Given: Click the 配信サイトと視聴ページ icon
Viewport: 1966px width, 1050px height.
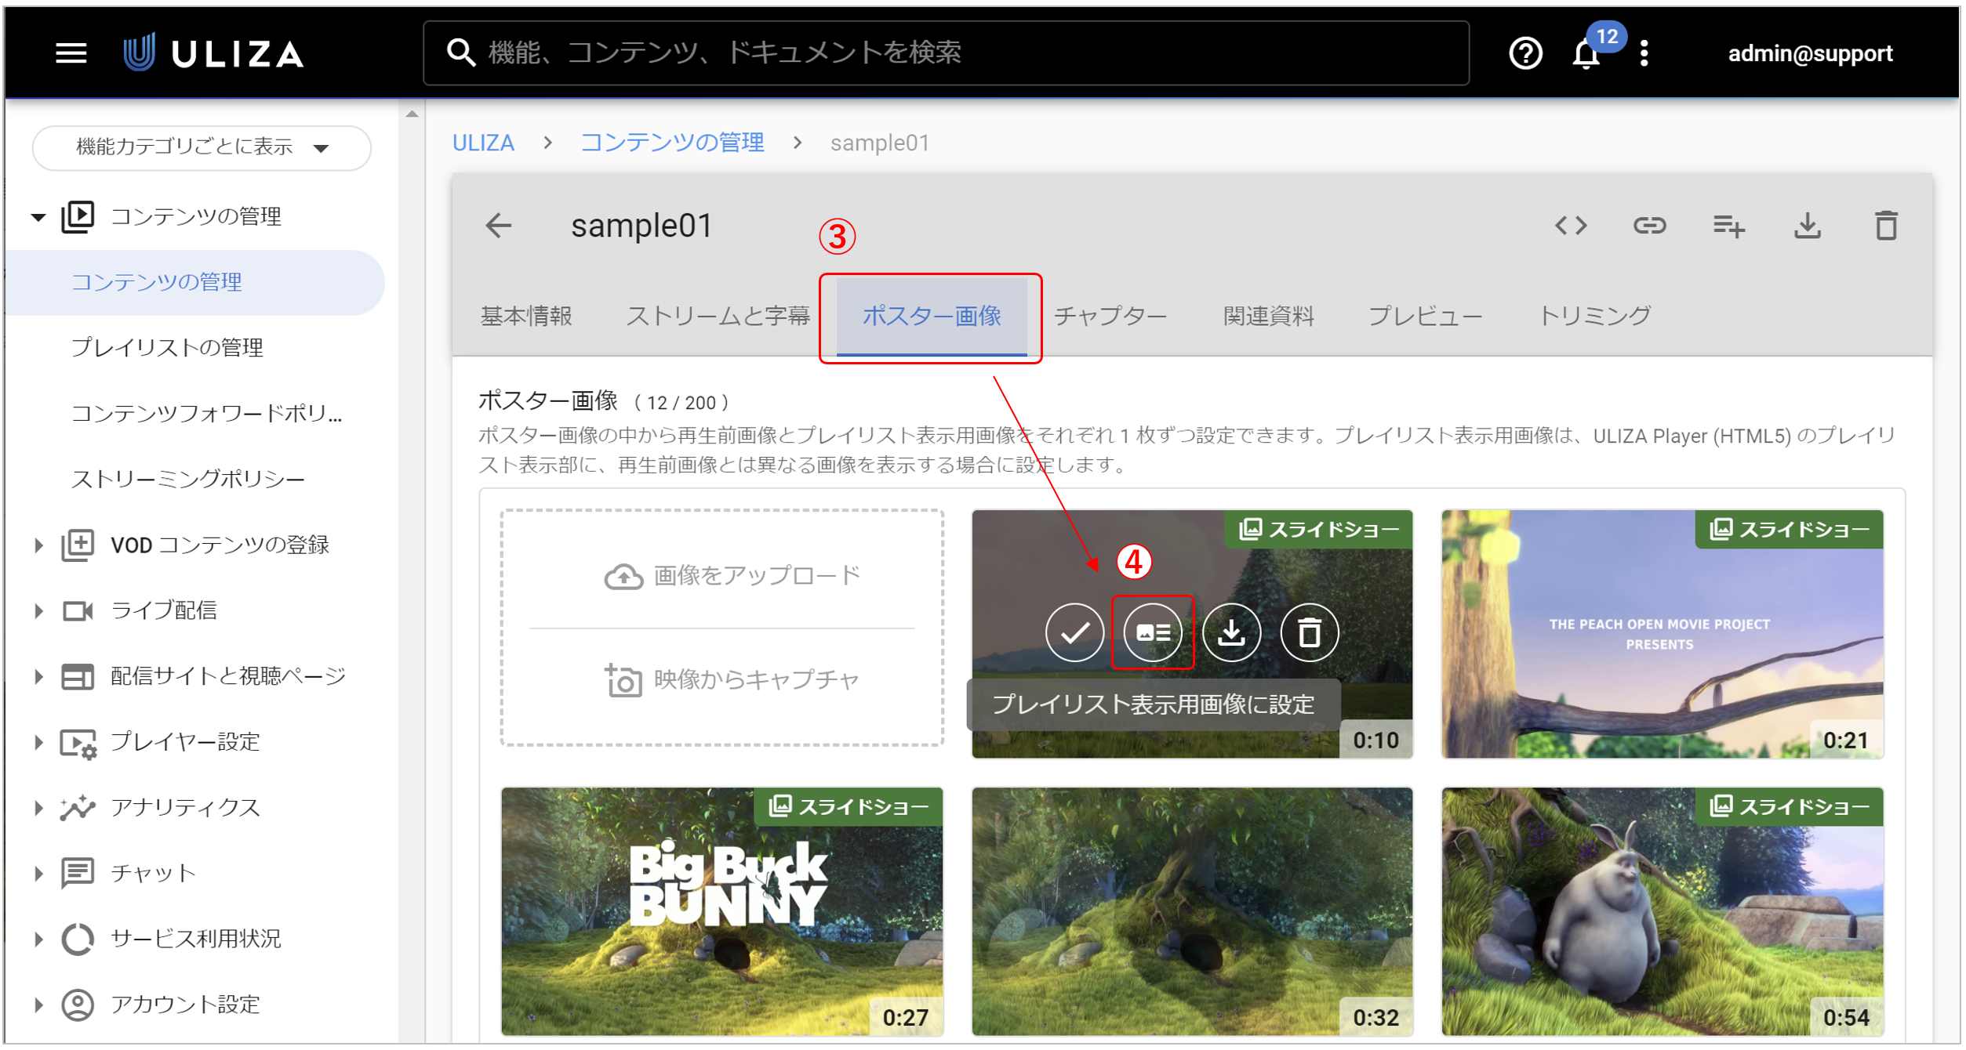Looking at the screenshot, I should [x=78, y=676].
